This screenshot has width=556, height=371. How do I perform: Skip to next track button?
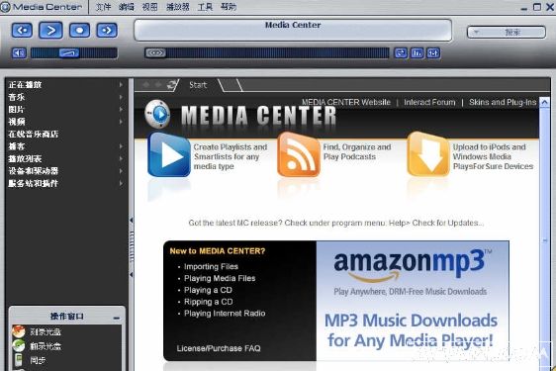[x=107, y=30]
